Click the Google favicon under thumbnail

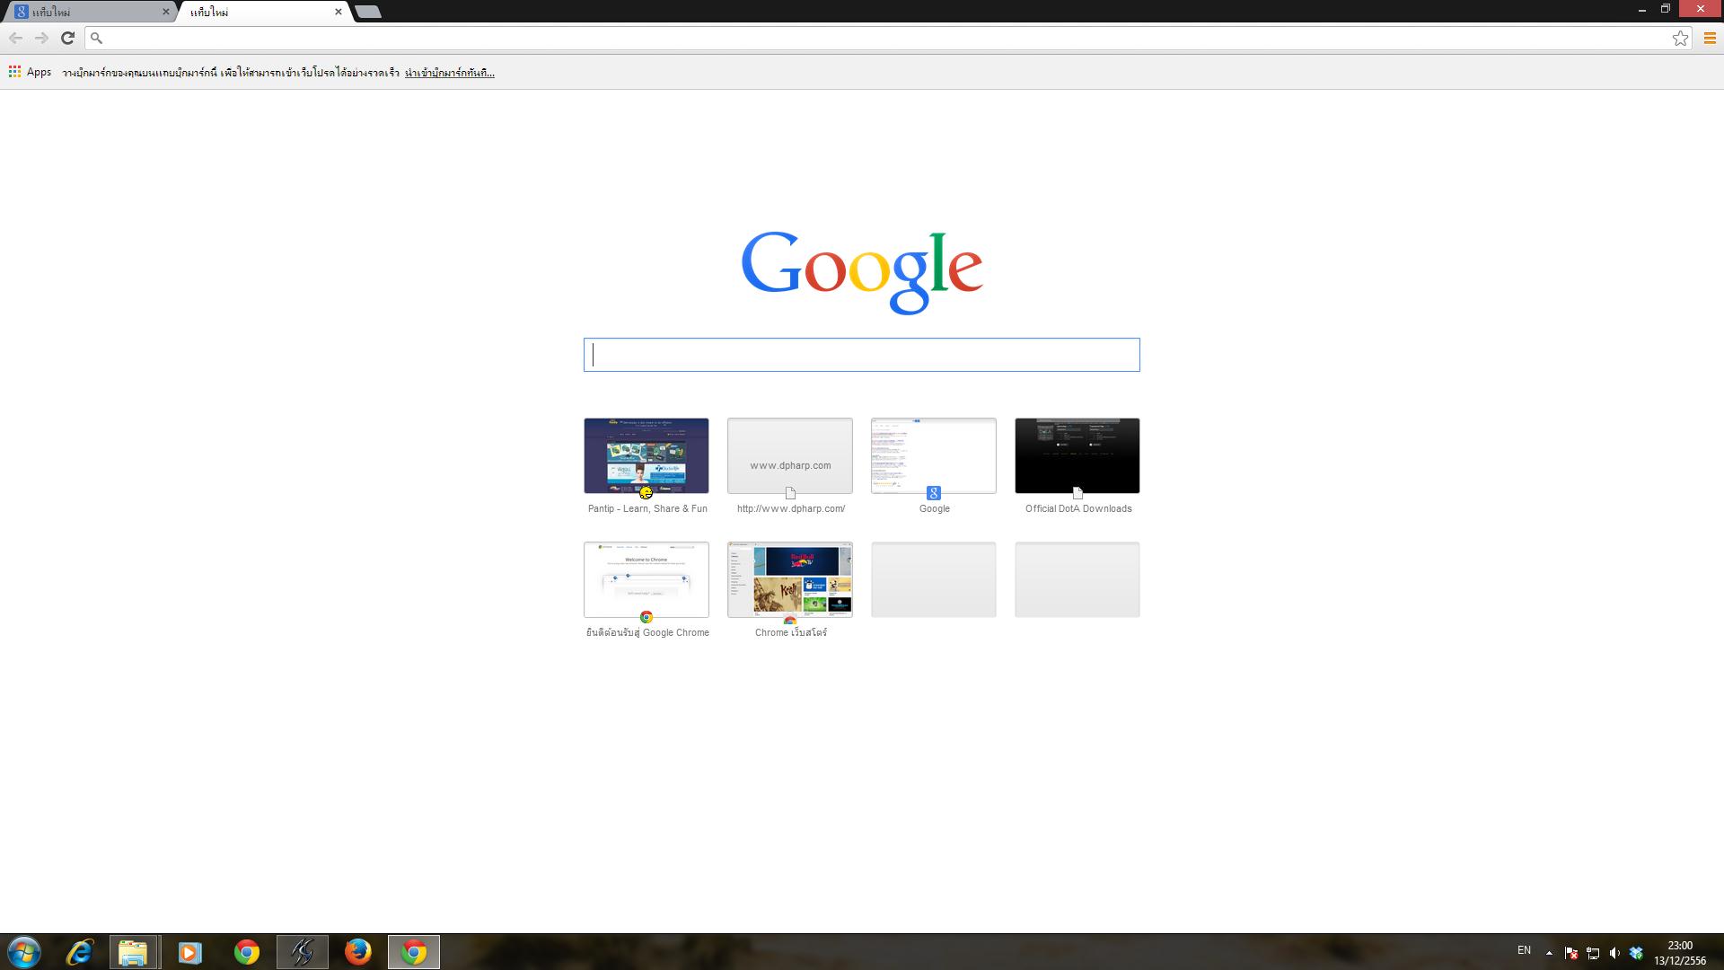[934, 493]
